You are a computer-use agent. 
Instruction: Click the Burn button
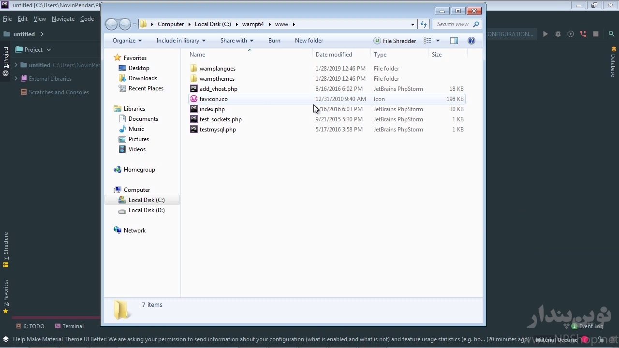pyautogui.click(x=274, y=41)
